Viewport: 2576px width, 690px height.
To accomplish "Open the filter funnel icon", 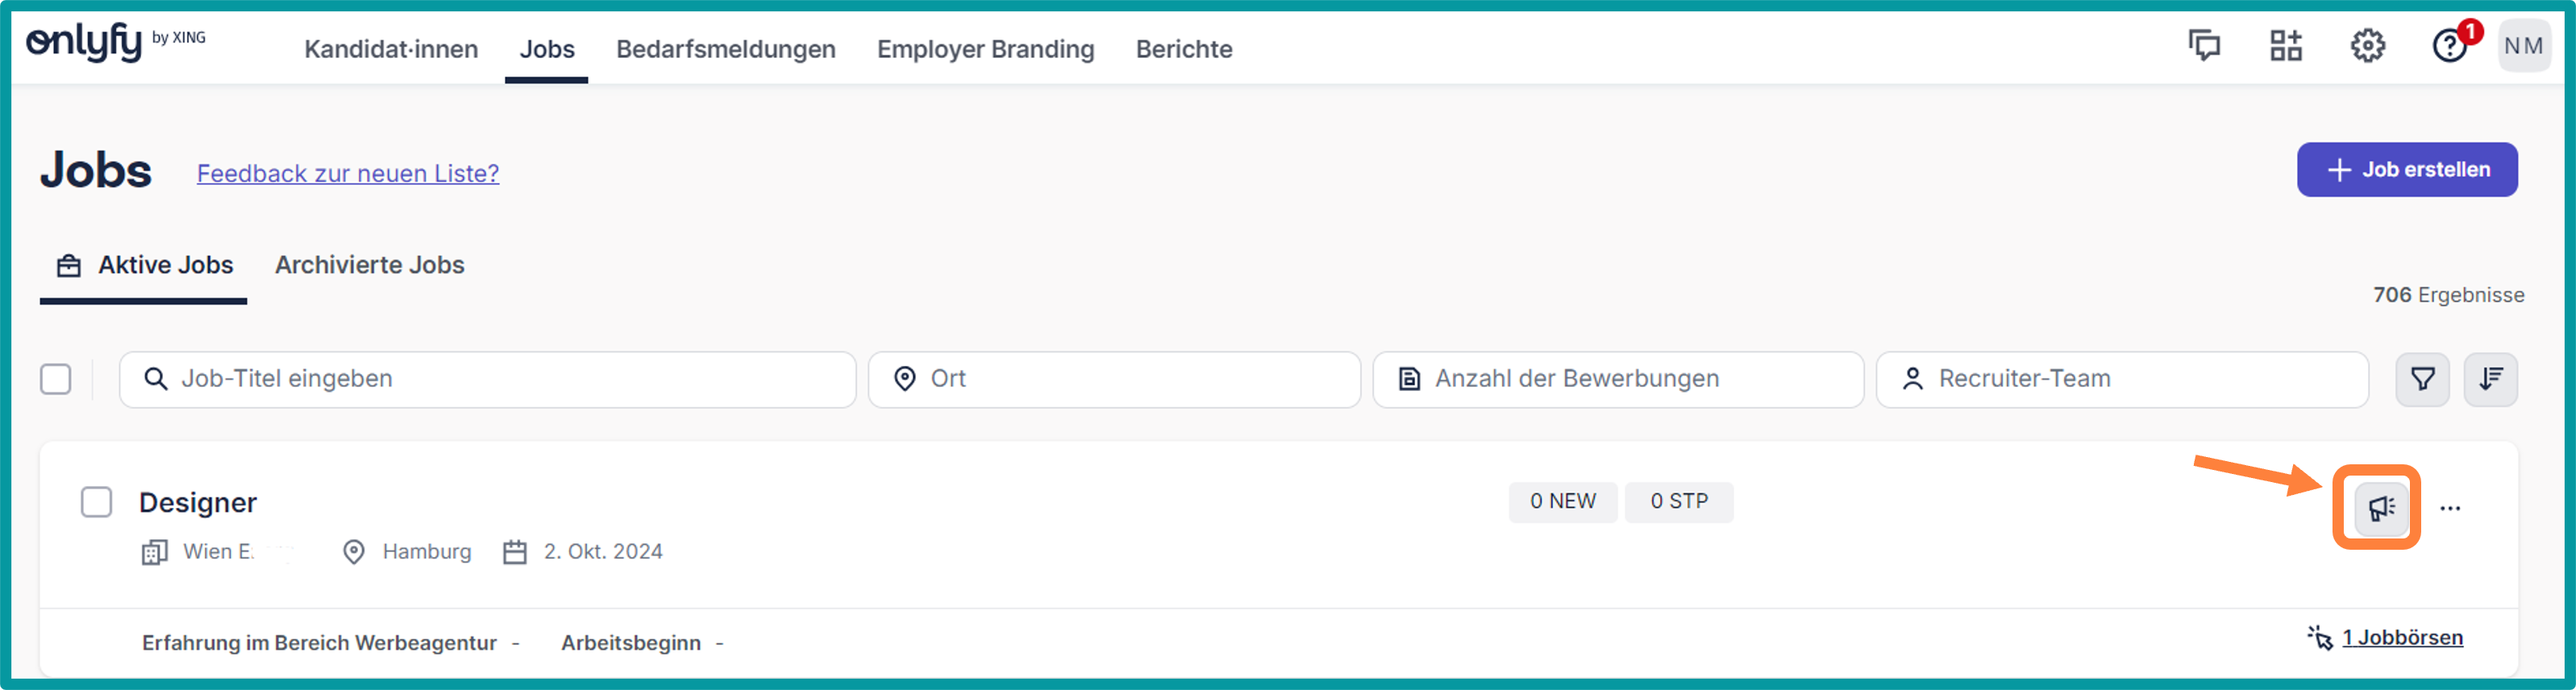I will (2422, 379).
